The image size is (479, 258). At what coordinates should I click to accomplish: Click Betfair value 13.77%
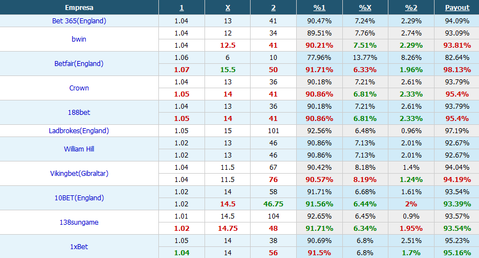pos(365,58)
